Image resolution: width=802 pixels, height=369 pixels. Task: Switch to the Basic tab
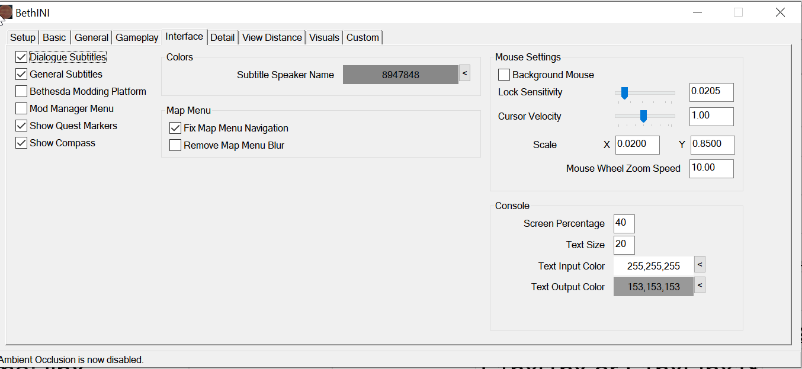pos(54,38)
